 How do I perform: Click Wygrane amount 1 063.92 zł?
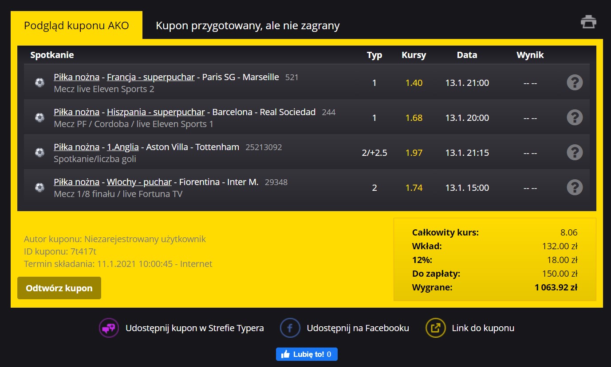[556, 287]
